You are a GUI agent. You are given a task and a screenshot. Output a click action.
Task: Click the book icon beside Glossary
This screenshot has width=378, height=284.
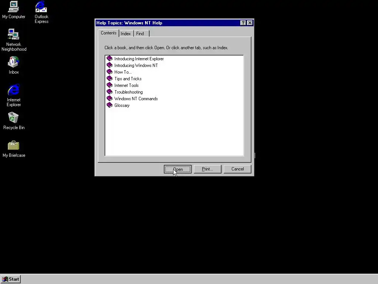pos(110,105)
